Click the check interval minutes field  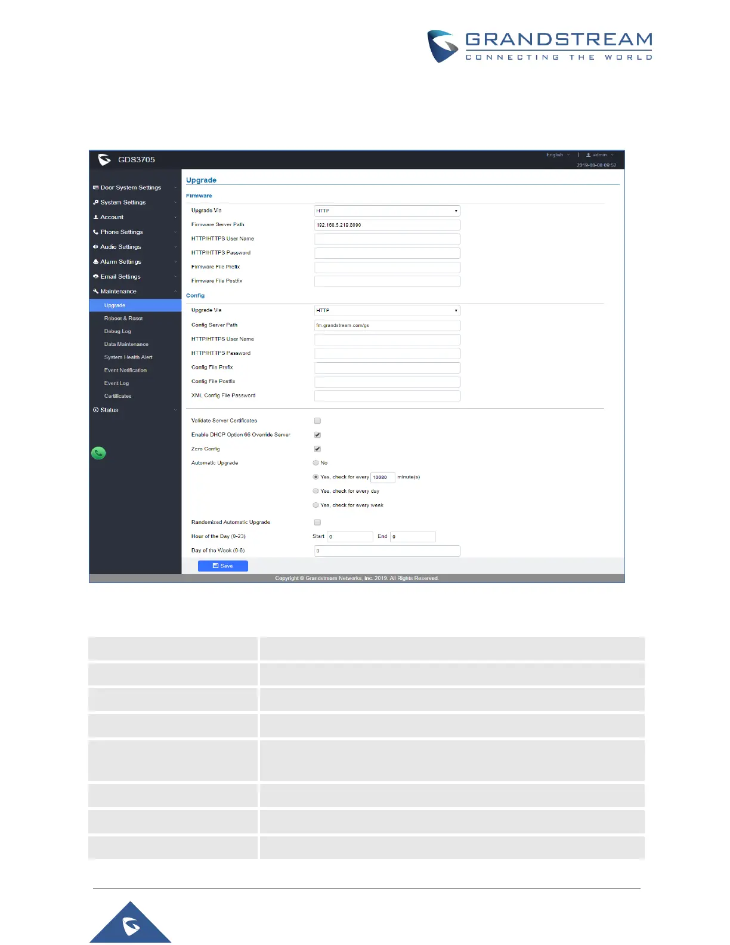383,477
